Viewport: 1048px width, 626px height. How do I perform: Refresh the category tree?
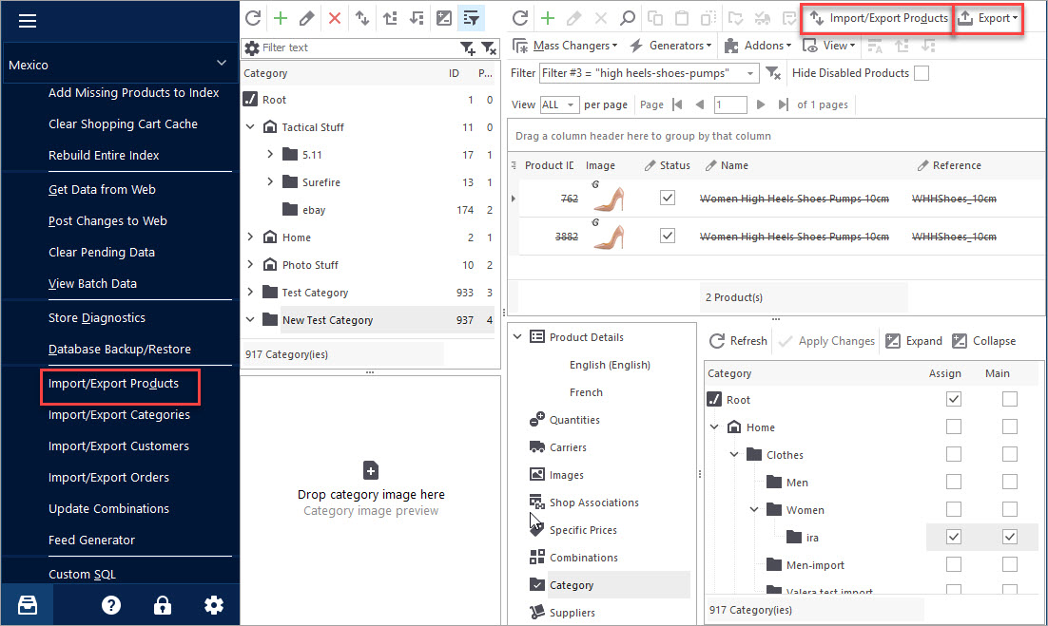[x=253, y=18]
